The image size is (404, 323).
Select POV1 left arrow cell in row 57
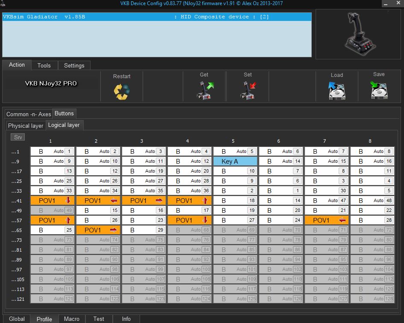coord(327,220)
